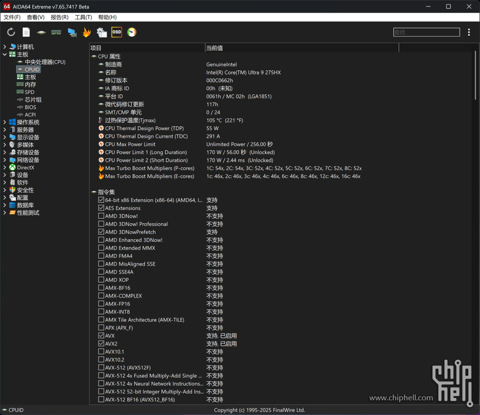The image size is (480, 415).
Task: Toggle the AVX-512 (AVX512F) checkbox
Action: coord(101,368)
